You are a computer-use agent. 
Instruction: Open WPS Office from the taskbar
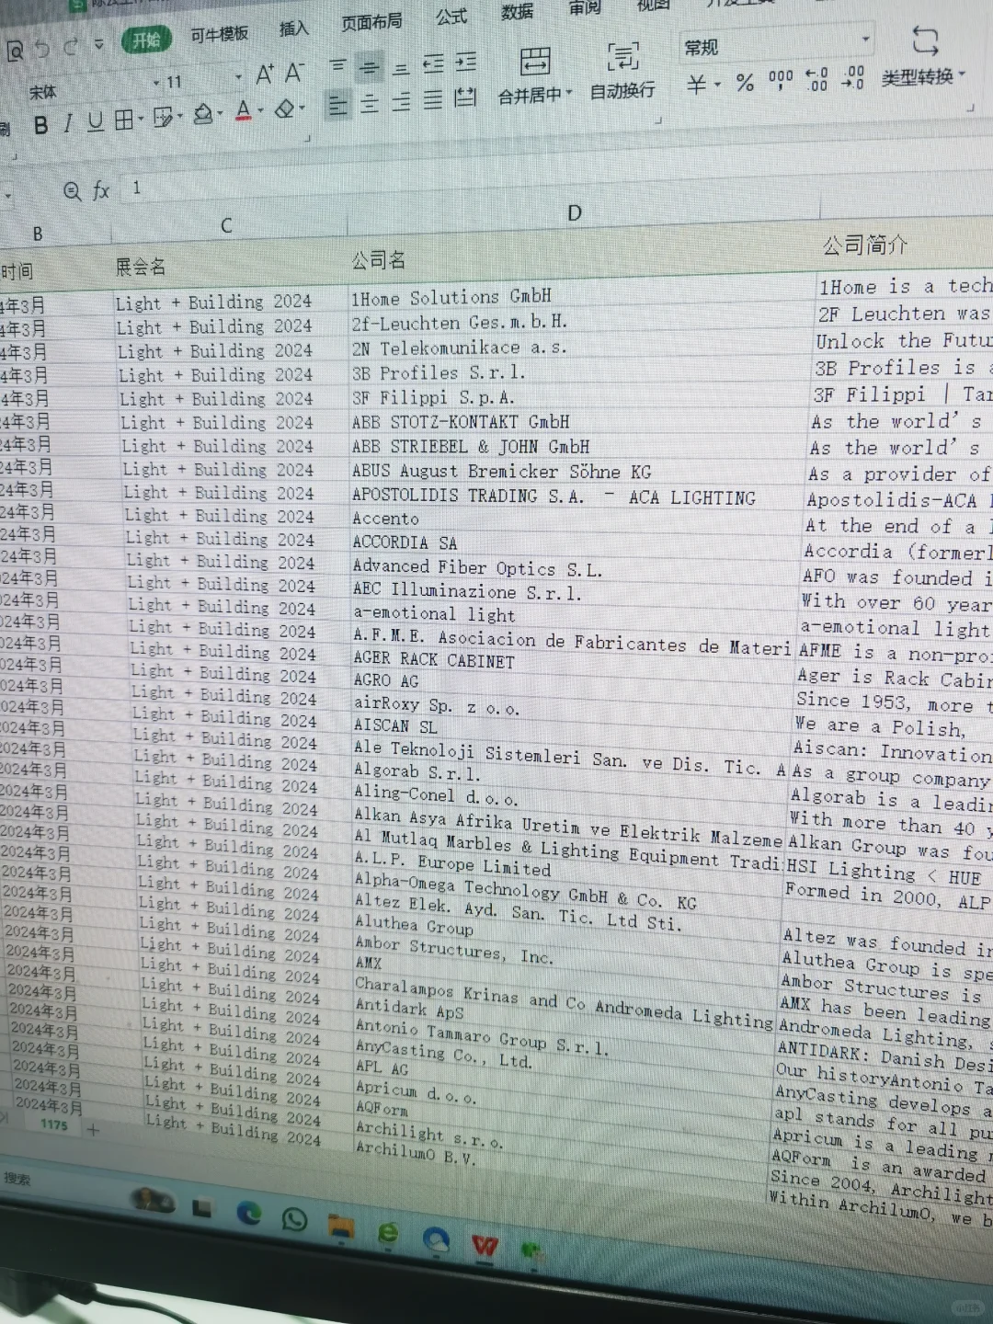(x=485, y=1246)
